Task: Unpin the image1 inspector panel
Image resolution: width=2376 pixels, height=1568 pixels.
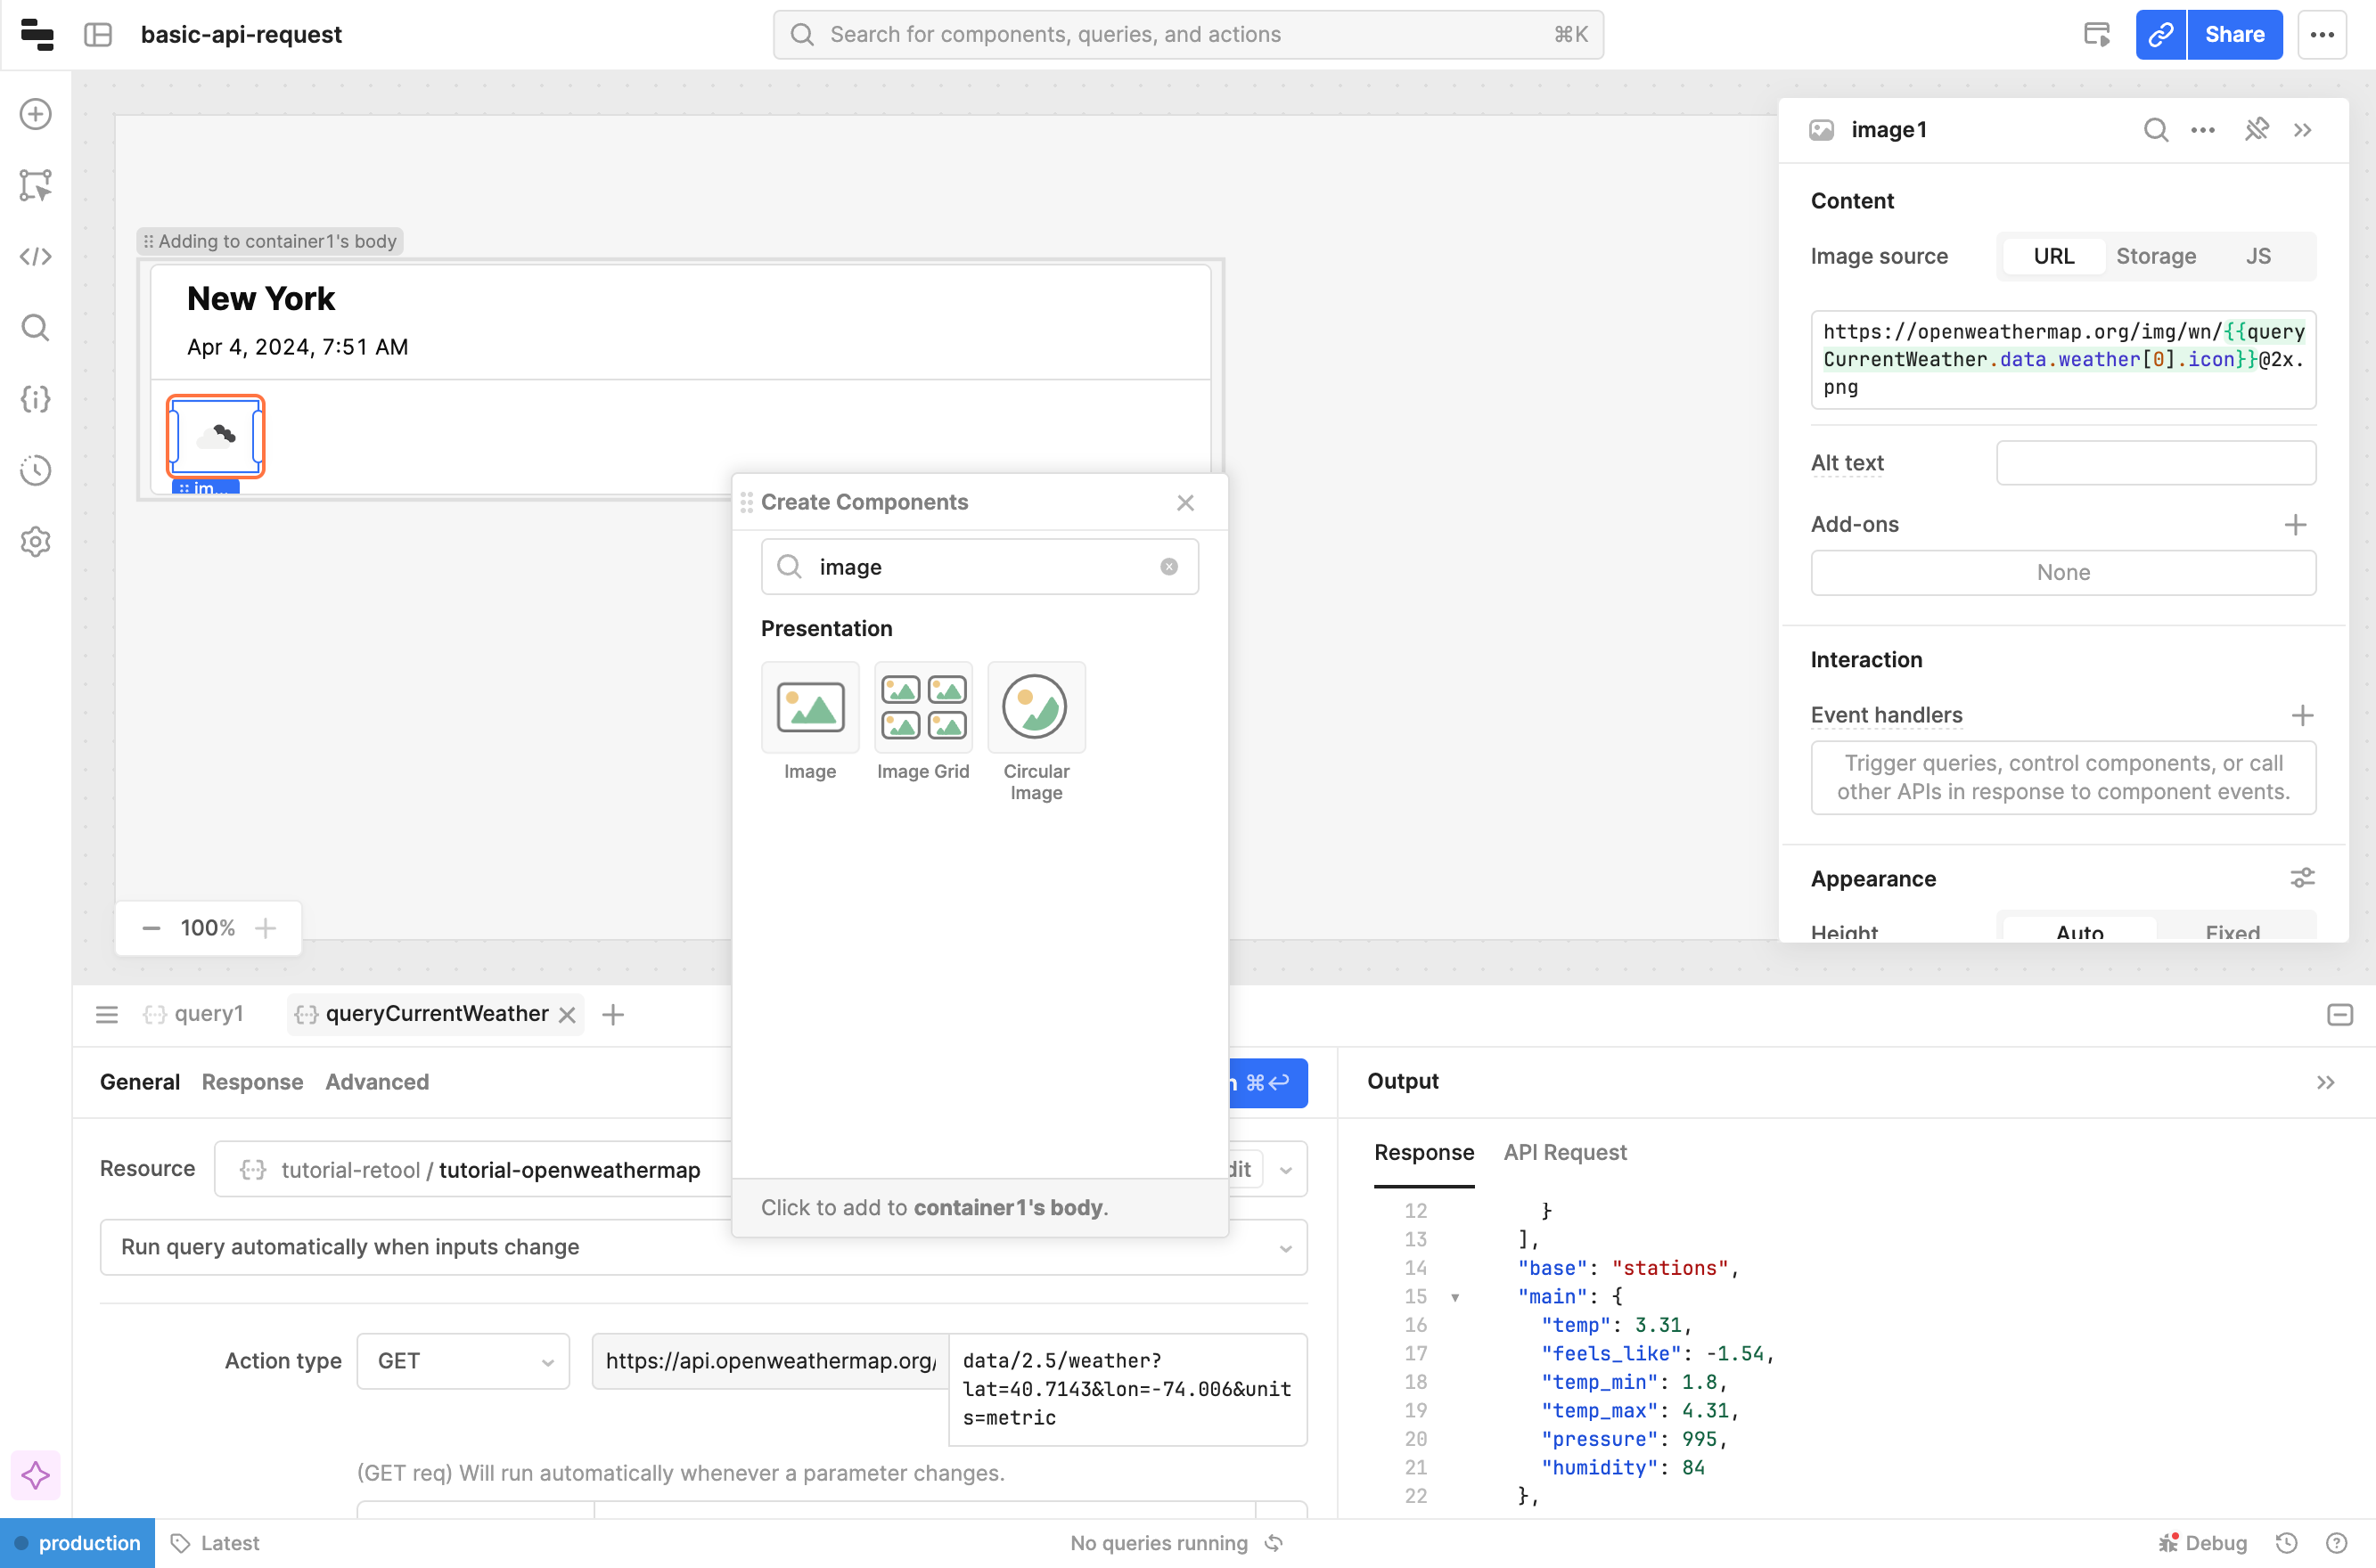Action: [2256, 130]
